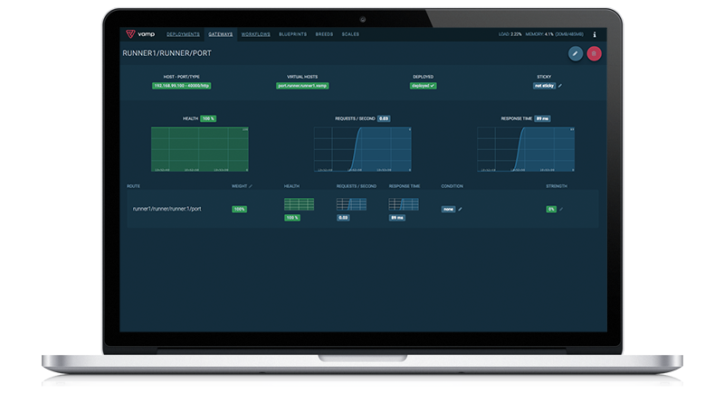
Task: Open the Deployments tab
Action: click(183, 34)
